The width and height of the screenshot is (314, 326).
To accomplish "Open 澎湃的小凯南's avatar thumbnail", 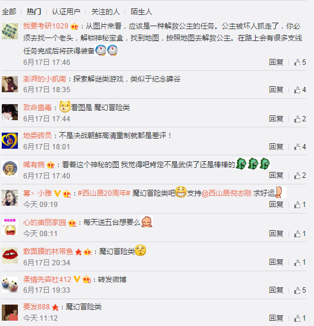I will tap(10, 84).
